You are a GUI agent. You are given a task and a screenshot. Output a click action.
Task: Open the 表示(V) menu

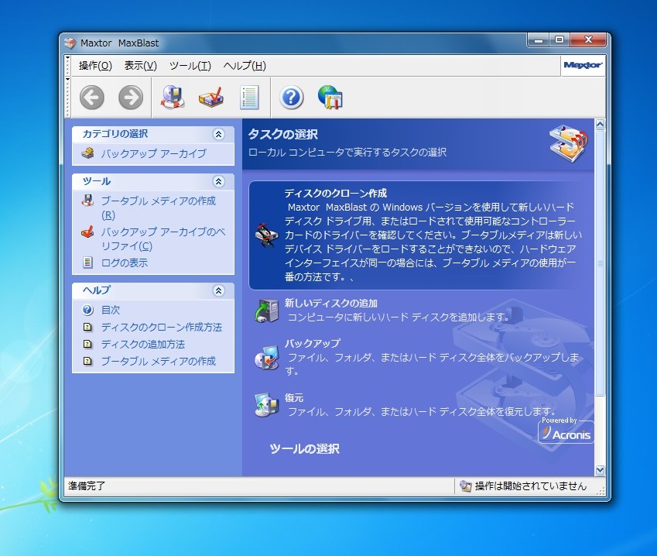coord(140,65)
